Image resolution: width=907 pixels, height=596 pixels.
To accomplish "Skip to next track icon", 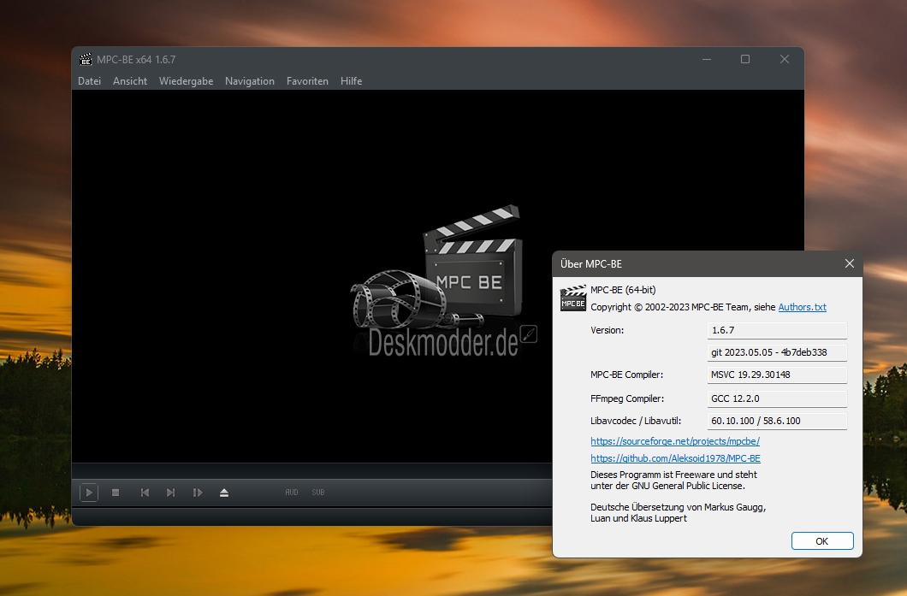I will (170, 493).
